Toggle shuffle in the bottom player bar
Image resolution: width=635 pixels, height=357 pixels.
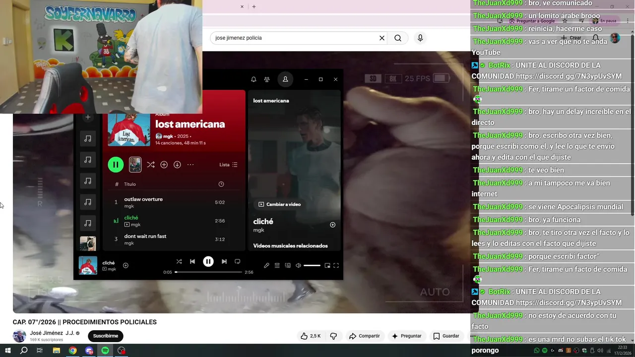[x=179, y=262]
